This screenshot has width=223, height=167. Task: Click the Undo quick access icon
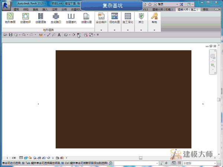[x=23, y=35]
